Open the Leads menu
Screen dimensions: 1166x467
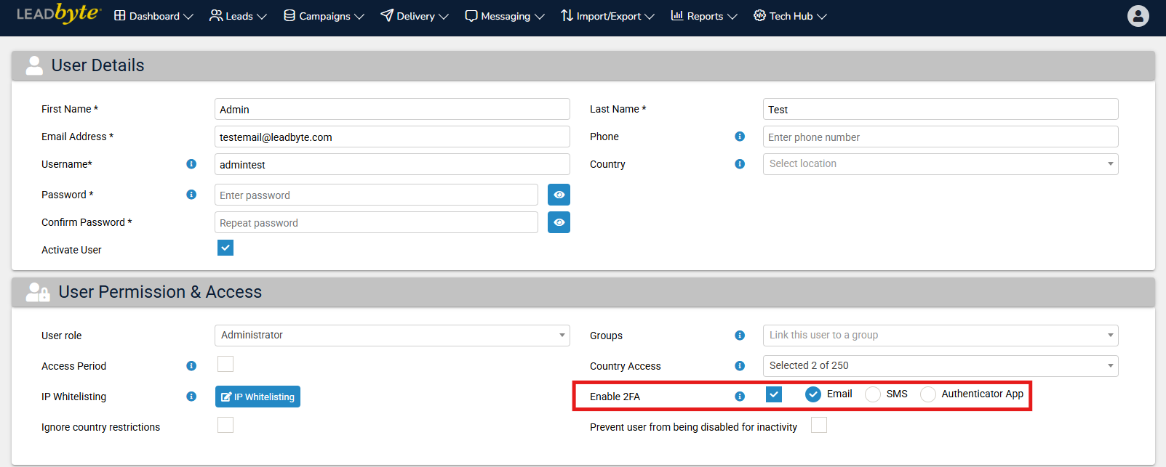click(x=238, y=16)
